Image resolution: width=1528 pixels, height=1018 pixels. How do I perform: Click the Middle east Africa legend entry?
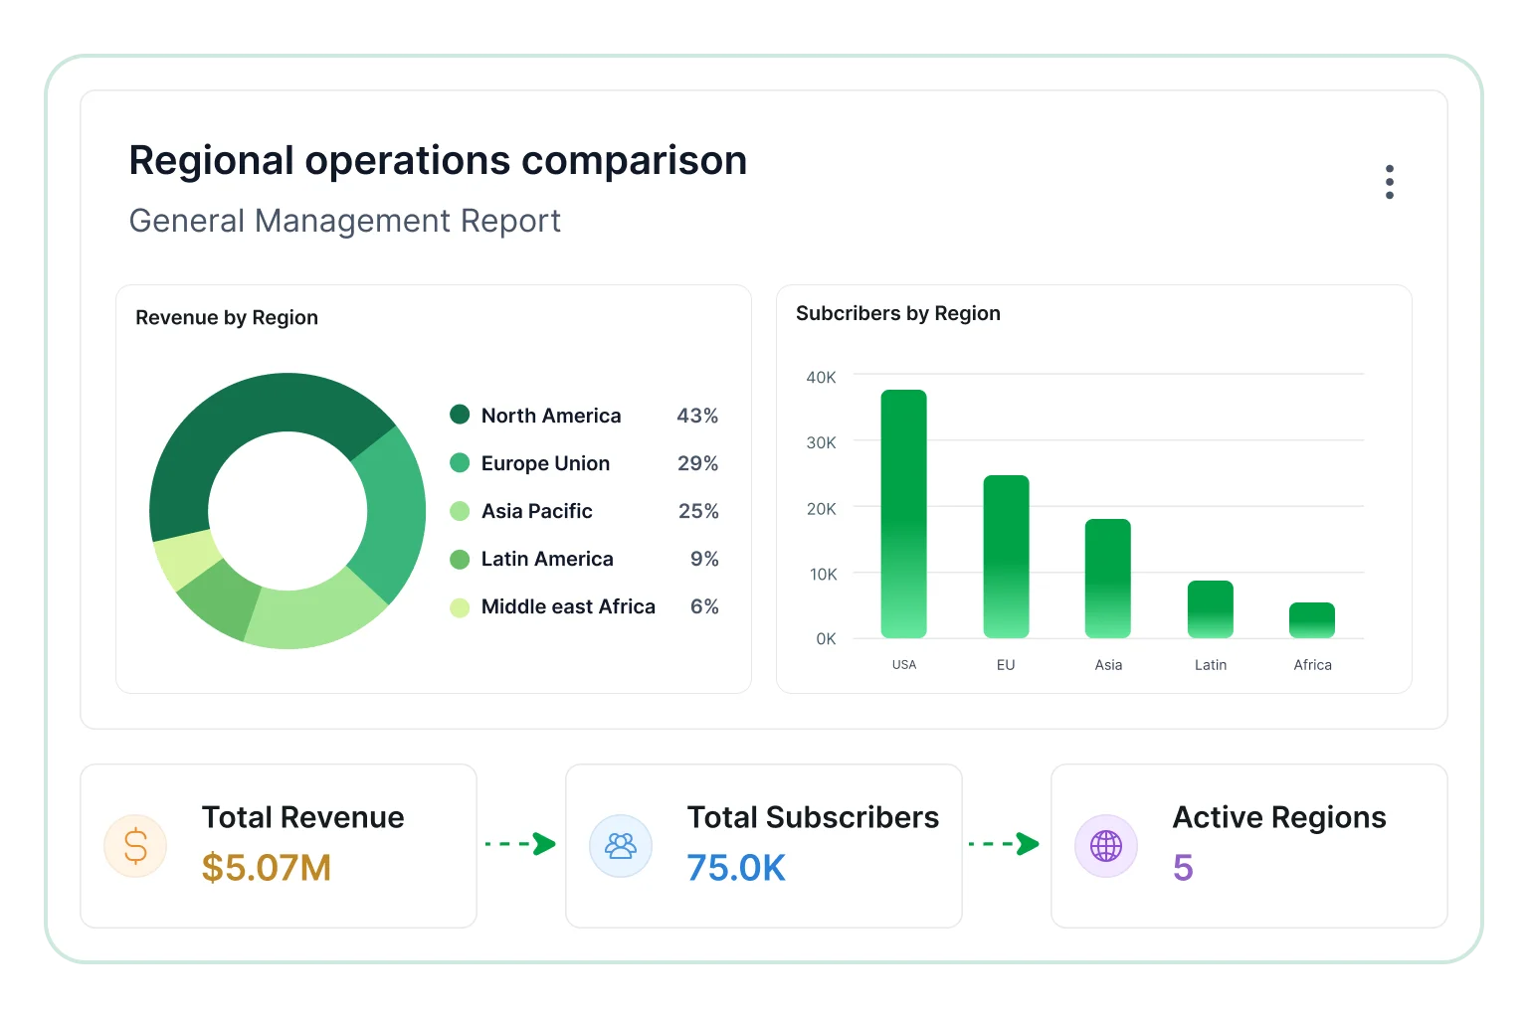click(584, 606)
